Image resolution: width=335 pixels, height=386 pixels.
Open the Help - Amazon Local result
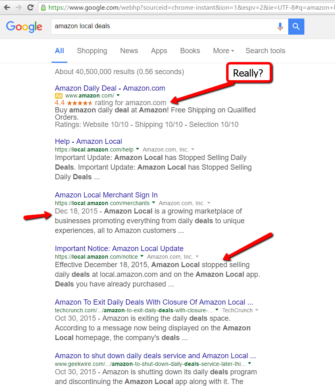click(x=88, y=141)
